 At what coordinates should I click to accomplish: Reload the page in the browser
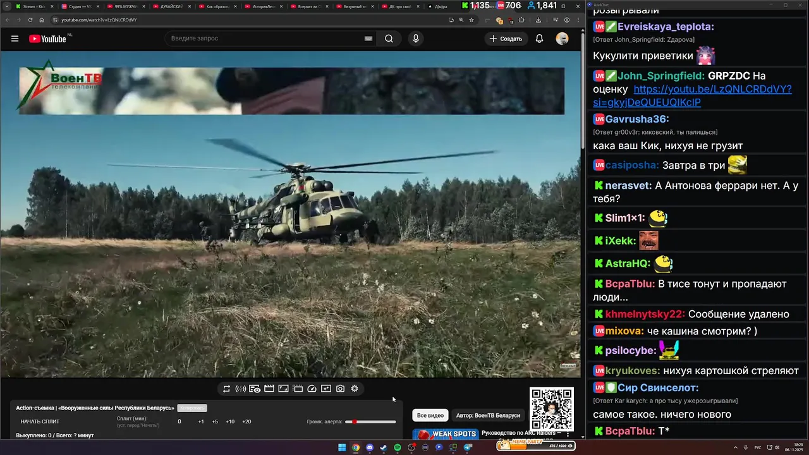(30, 20)
